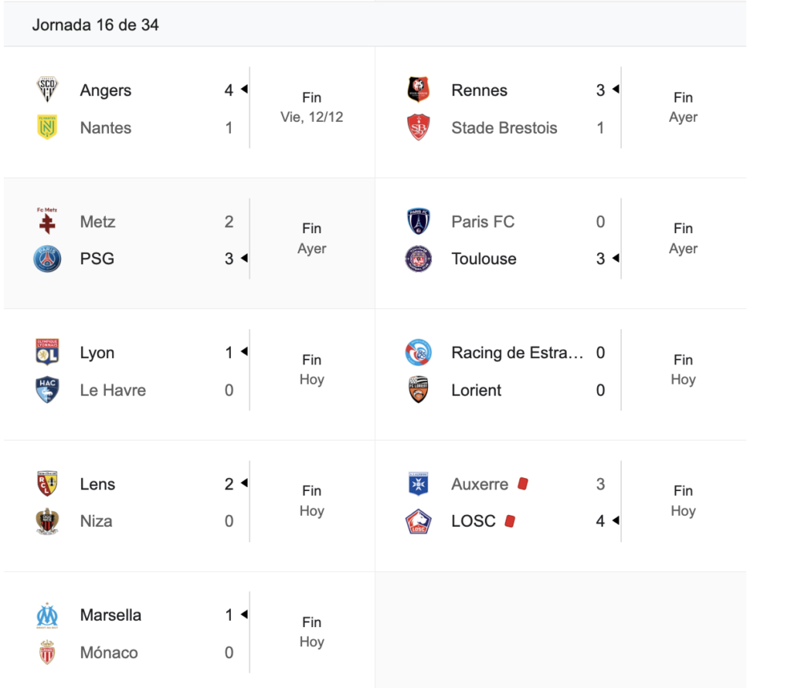Screen dimensions: 791x688
Task: Select the Mónaco team crest
Action: click(x=48, y=652)
